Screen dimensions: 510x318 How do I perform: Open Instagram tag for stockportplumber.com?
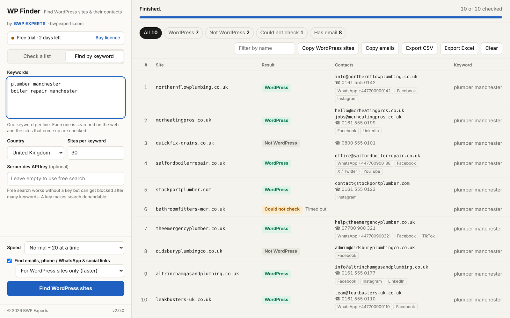347,197
